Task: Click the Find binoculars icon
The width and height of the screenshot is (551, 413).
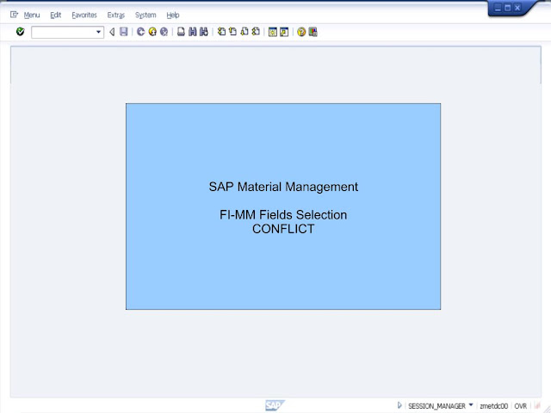Action: (192, 32)
